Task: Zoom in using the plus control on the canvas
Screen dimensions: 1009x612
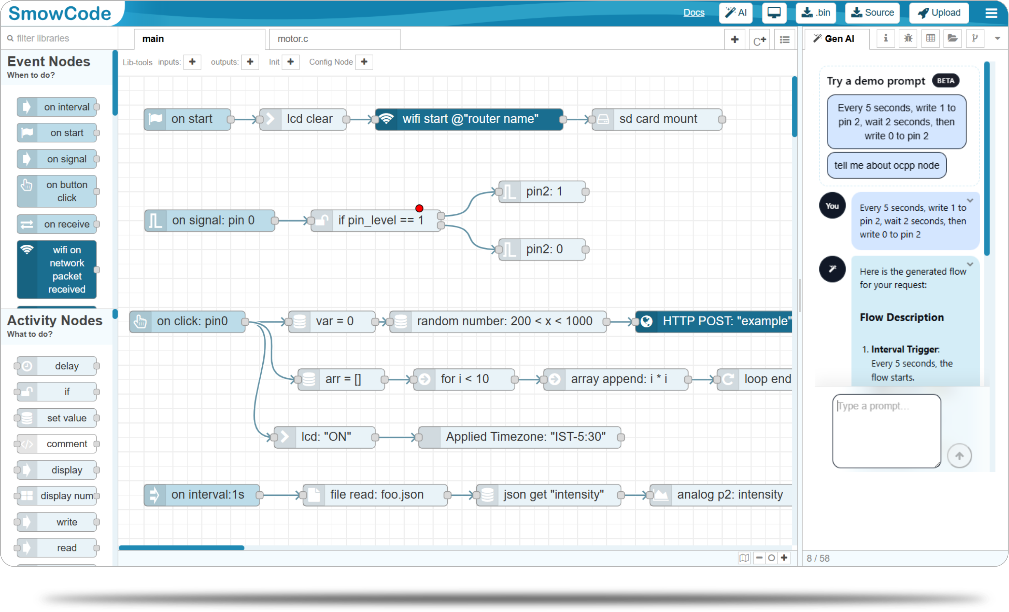Action: tap(784, 558)
